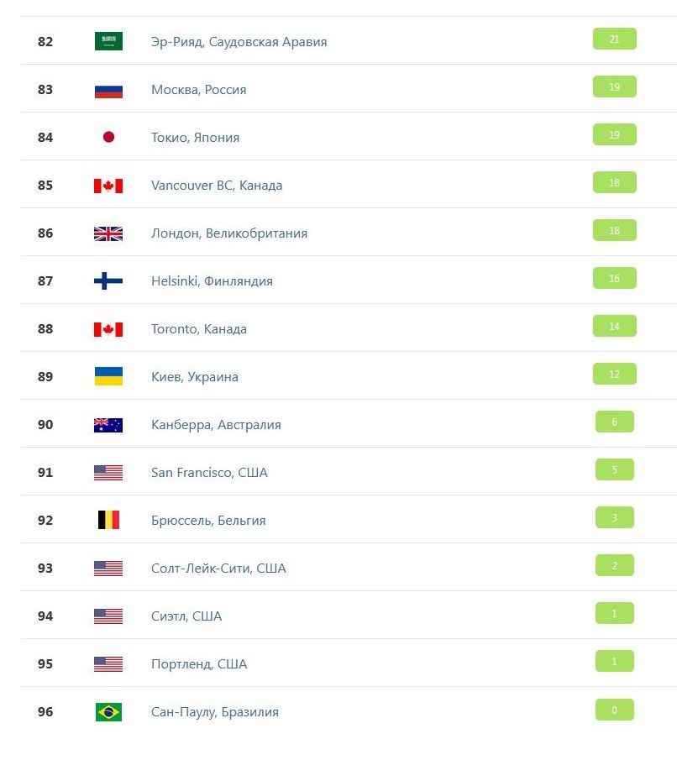
Task: Click the green badge showing 21
Action: pyautogui.click(x=614, y=39)
